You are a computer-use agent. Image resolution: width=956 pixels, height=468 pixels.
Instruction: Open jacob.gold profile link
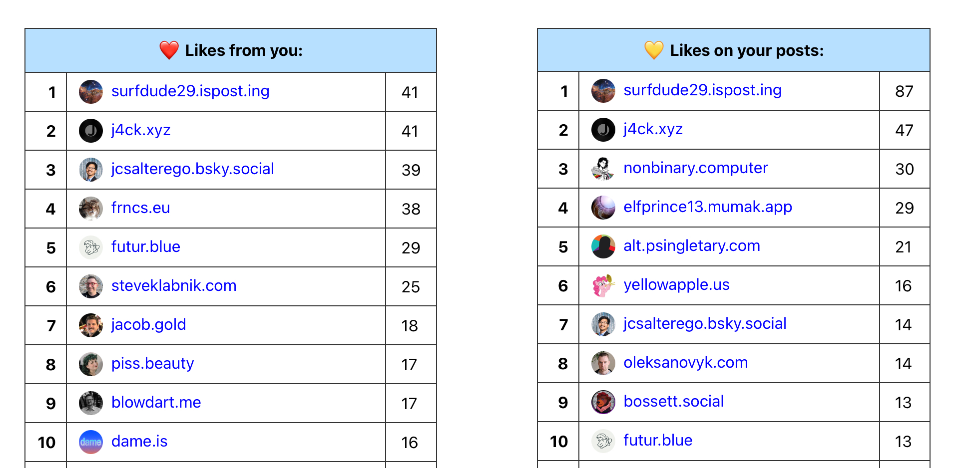[148, 325]
